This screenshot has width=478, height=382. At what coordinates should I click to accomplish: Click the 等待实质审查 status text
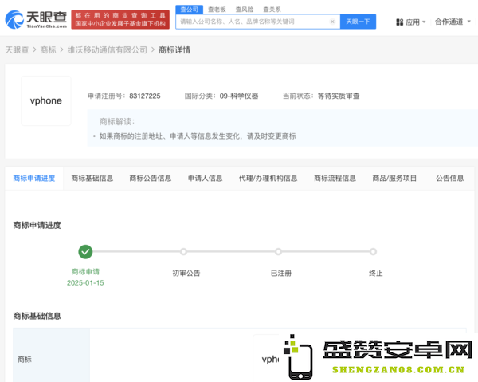tap(339, 96)
